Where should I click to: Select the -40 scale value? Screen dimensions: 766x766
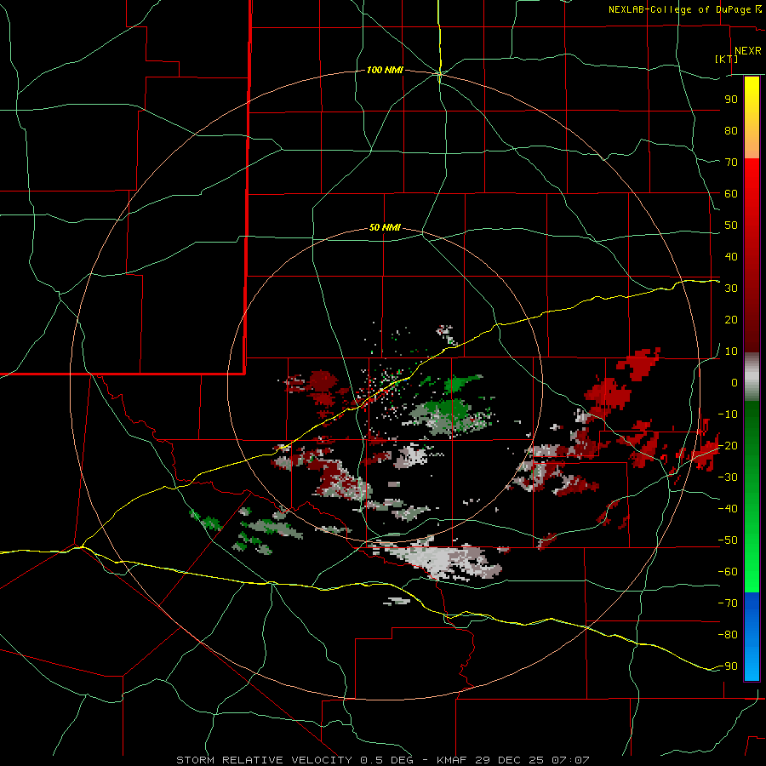(x=728, y=509)
